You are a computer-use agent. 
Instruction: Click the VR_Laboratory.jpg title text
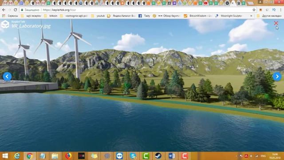(31, 26)
